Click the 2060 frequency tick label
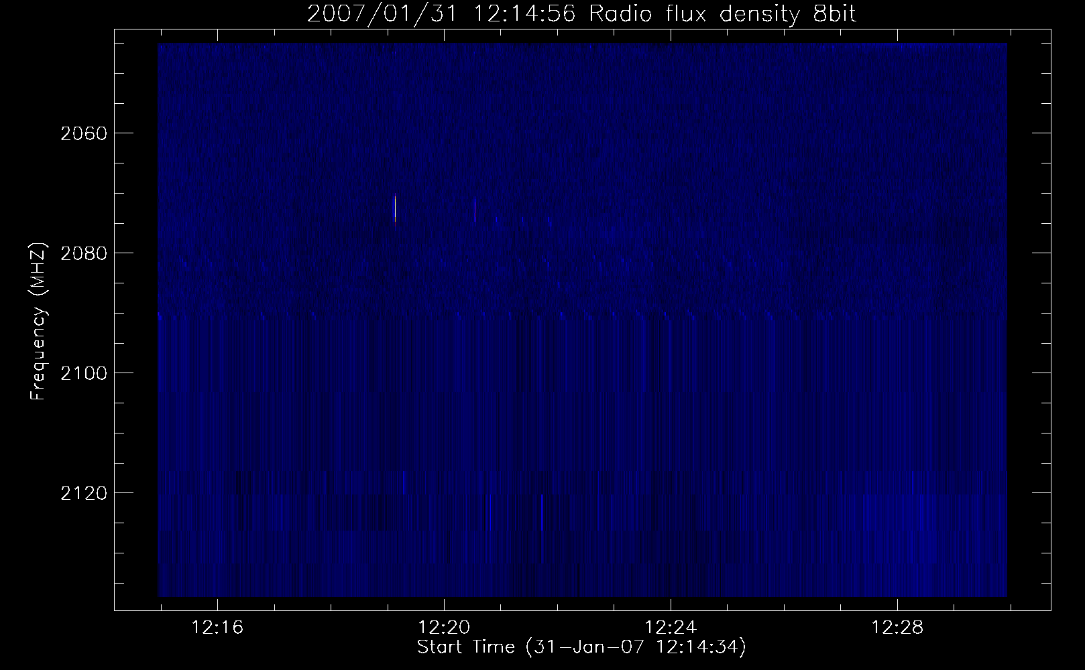1085x670 pixels. [x=83, y=133]
